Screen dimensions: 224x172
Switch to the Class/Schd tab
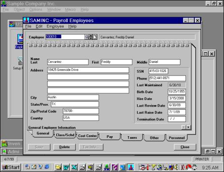(x=65, y=135)
